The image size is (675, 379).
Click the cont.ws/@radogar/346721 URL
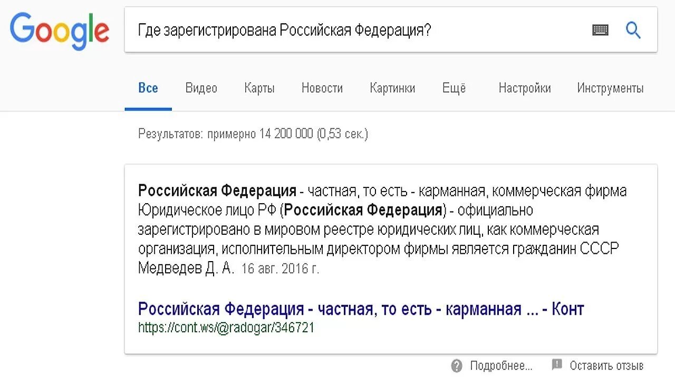[226, 327]
